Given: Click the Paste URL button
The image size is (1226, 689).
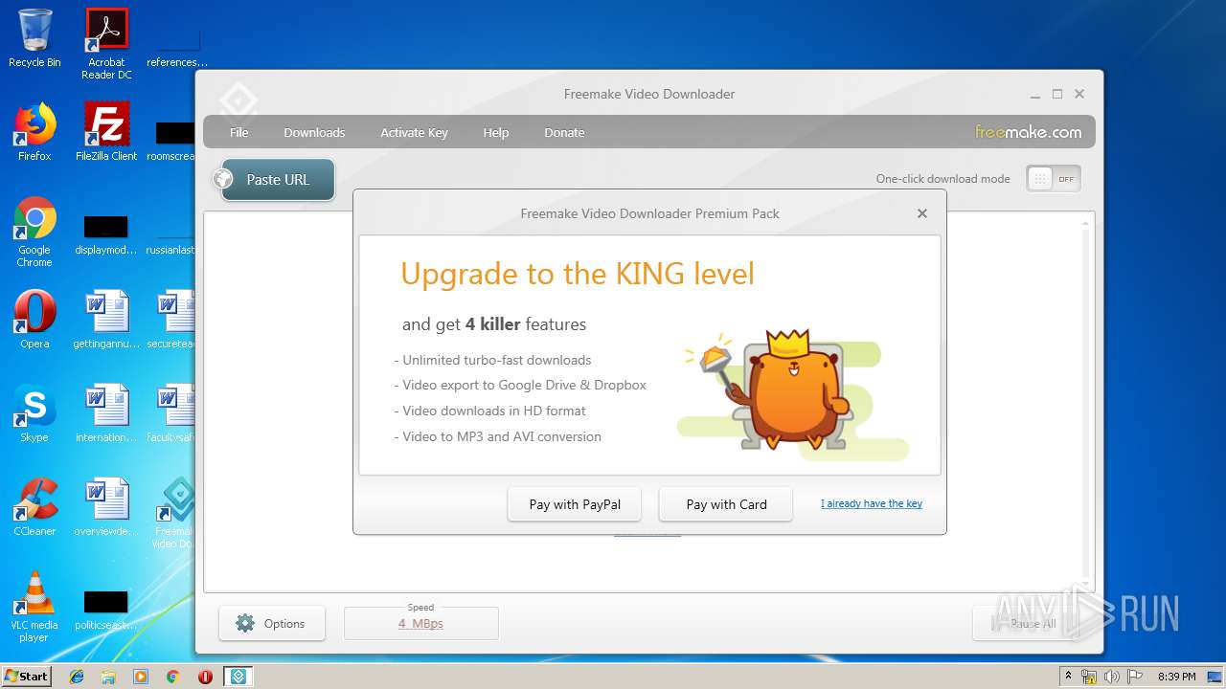Looking at the screenshot, I should tap(278, 179).
